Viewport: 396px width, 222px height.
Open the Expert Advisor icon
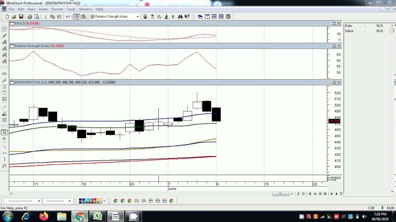pos(152,17)
